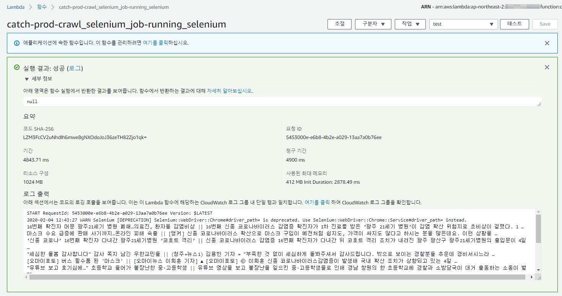Viewport: 562px width, 296px height.
Task: Click the info icon in application banner
Action: pos(17,43)
